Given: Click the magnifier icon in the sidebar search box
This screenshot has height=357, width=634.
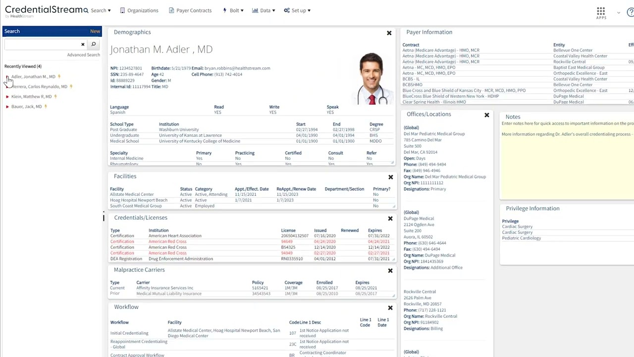Looking at the screenshot, I should 93,44.
